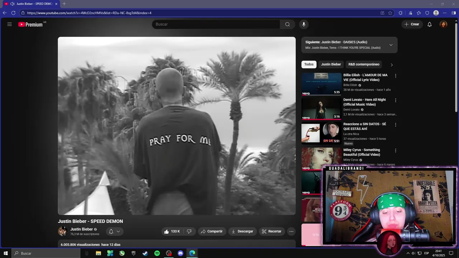Open Justin Bieber channel name link
This screenshot has height=258, width=459.
[x=81, y=229]
